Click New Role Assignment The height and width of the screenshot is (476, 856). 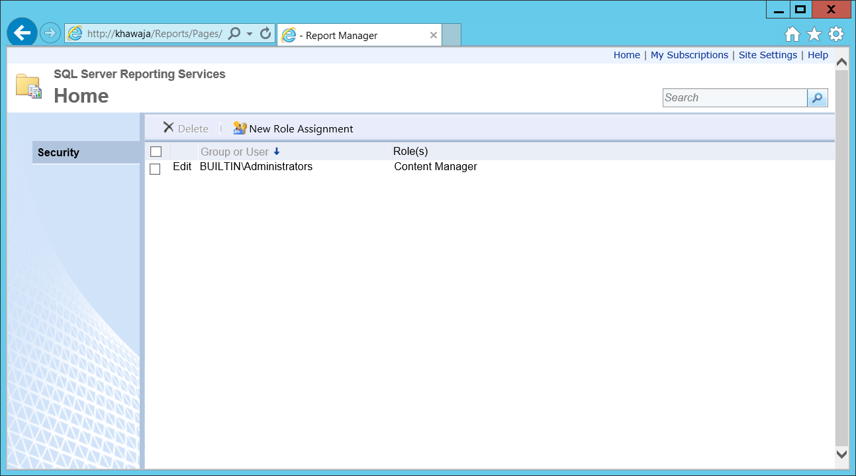click(x=293, y=128)
